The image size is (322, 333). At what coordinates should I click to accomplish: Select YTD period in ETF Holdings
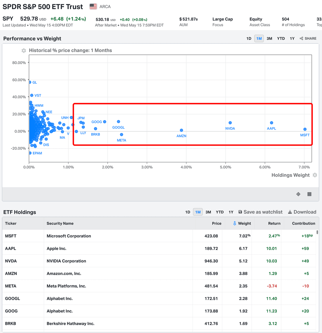pyautogui.click(x=220, y=212)
